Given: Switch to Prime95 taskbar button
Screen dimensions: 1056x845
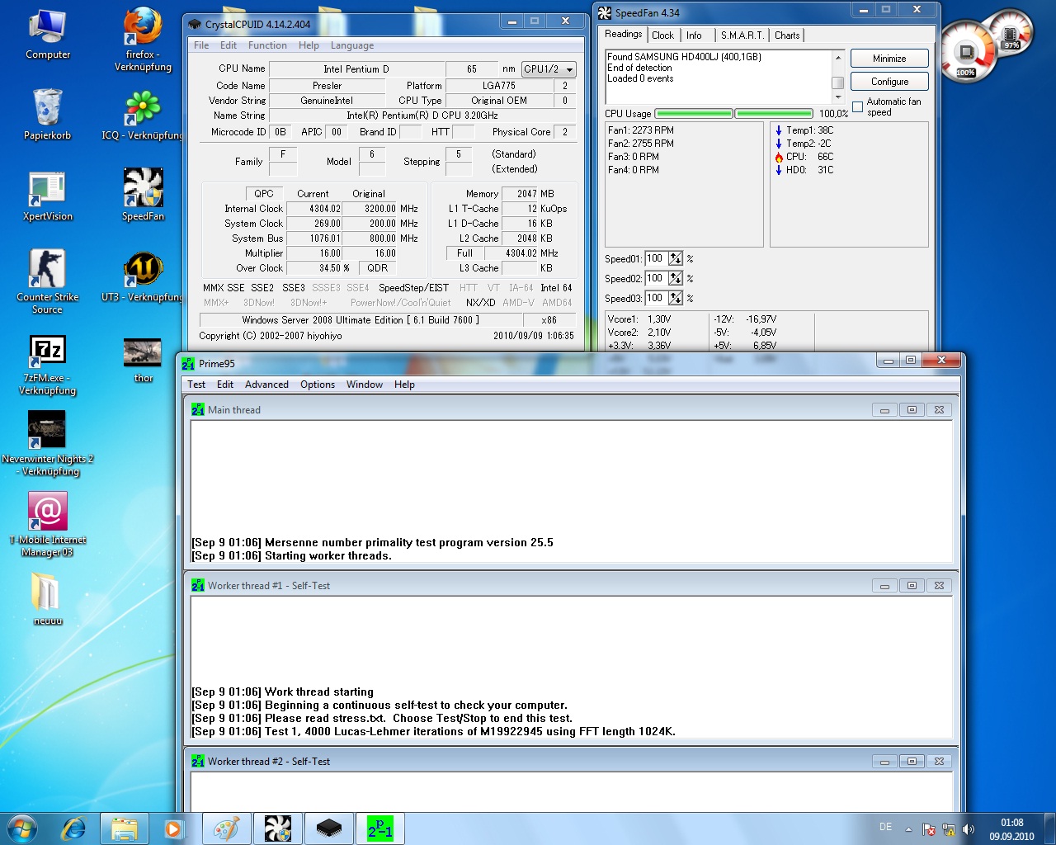Looking at the screenshot, I should tap(379, 828).
